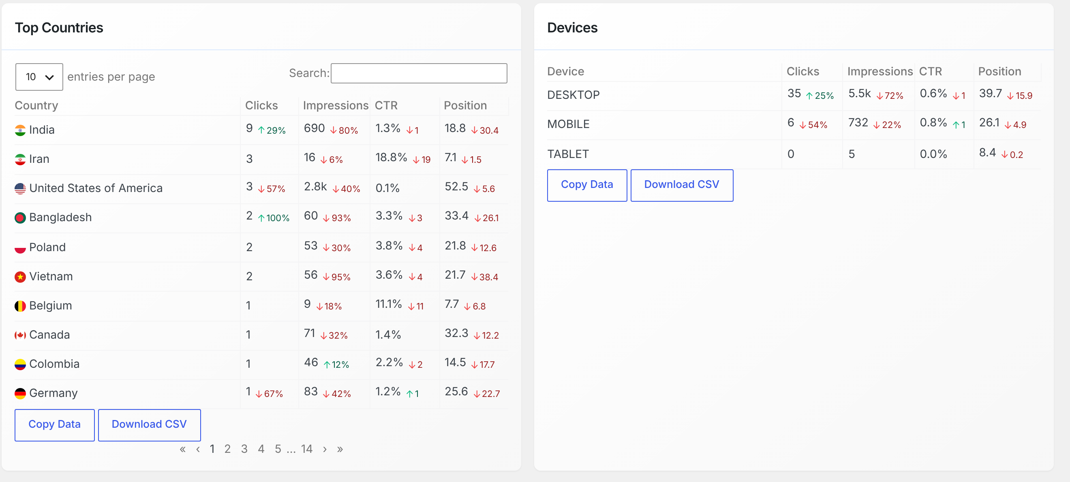Click the United States flag icon
Image resolution: width=1070 pixels, height=482 pixels.
20,188
